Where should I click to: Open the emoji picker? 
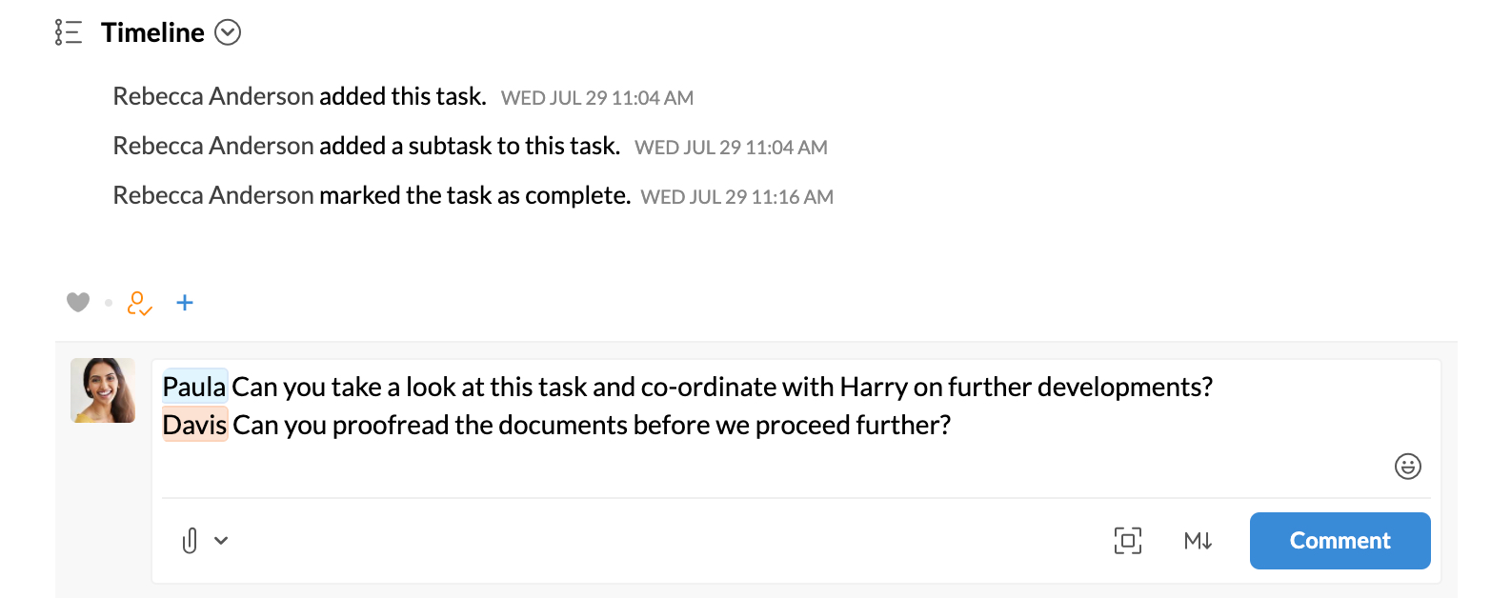(x=1407, y=466)
